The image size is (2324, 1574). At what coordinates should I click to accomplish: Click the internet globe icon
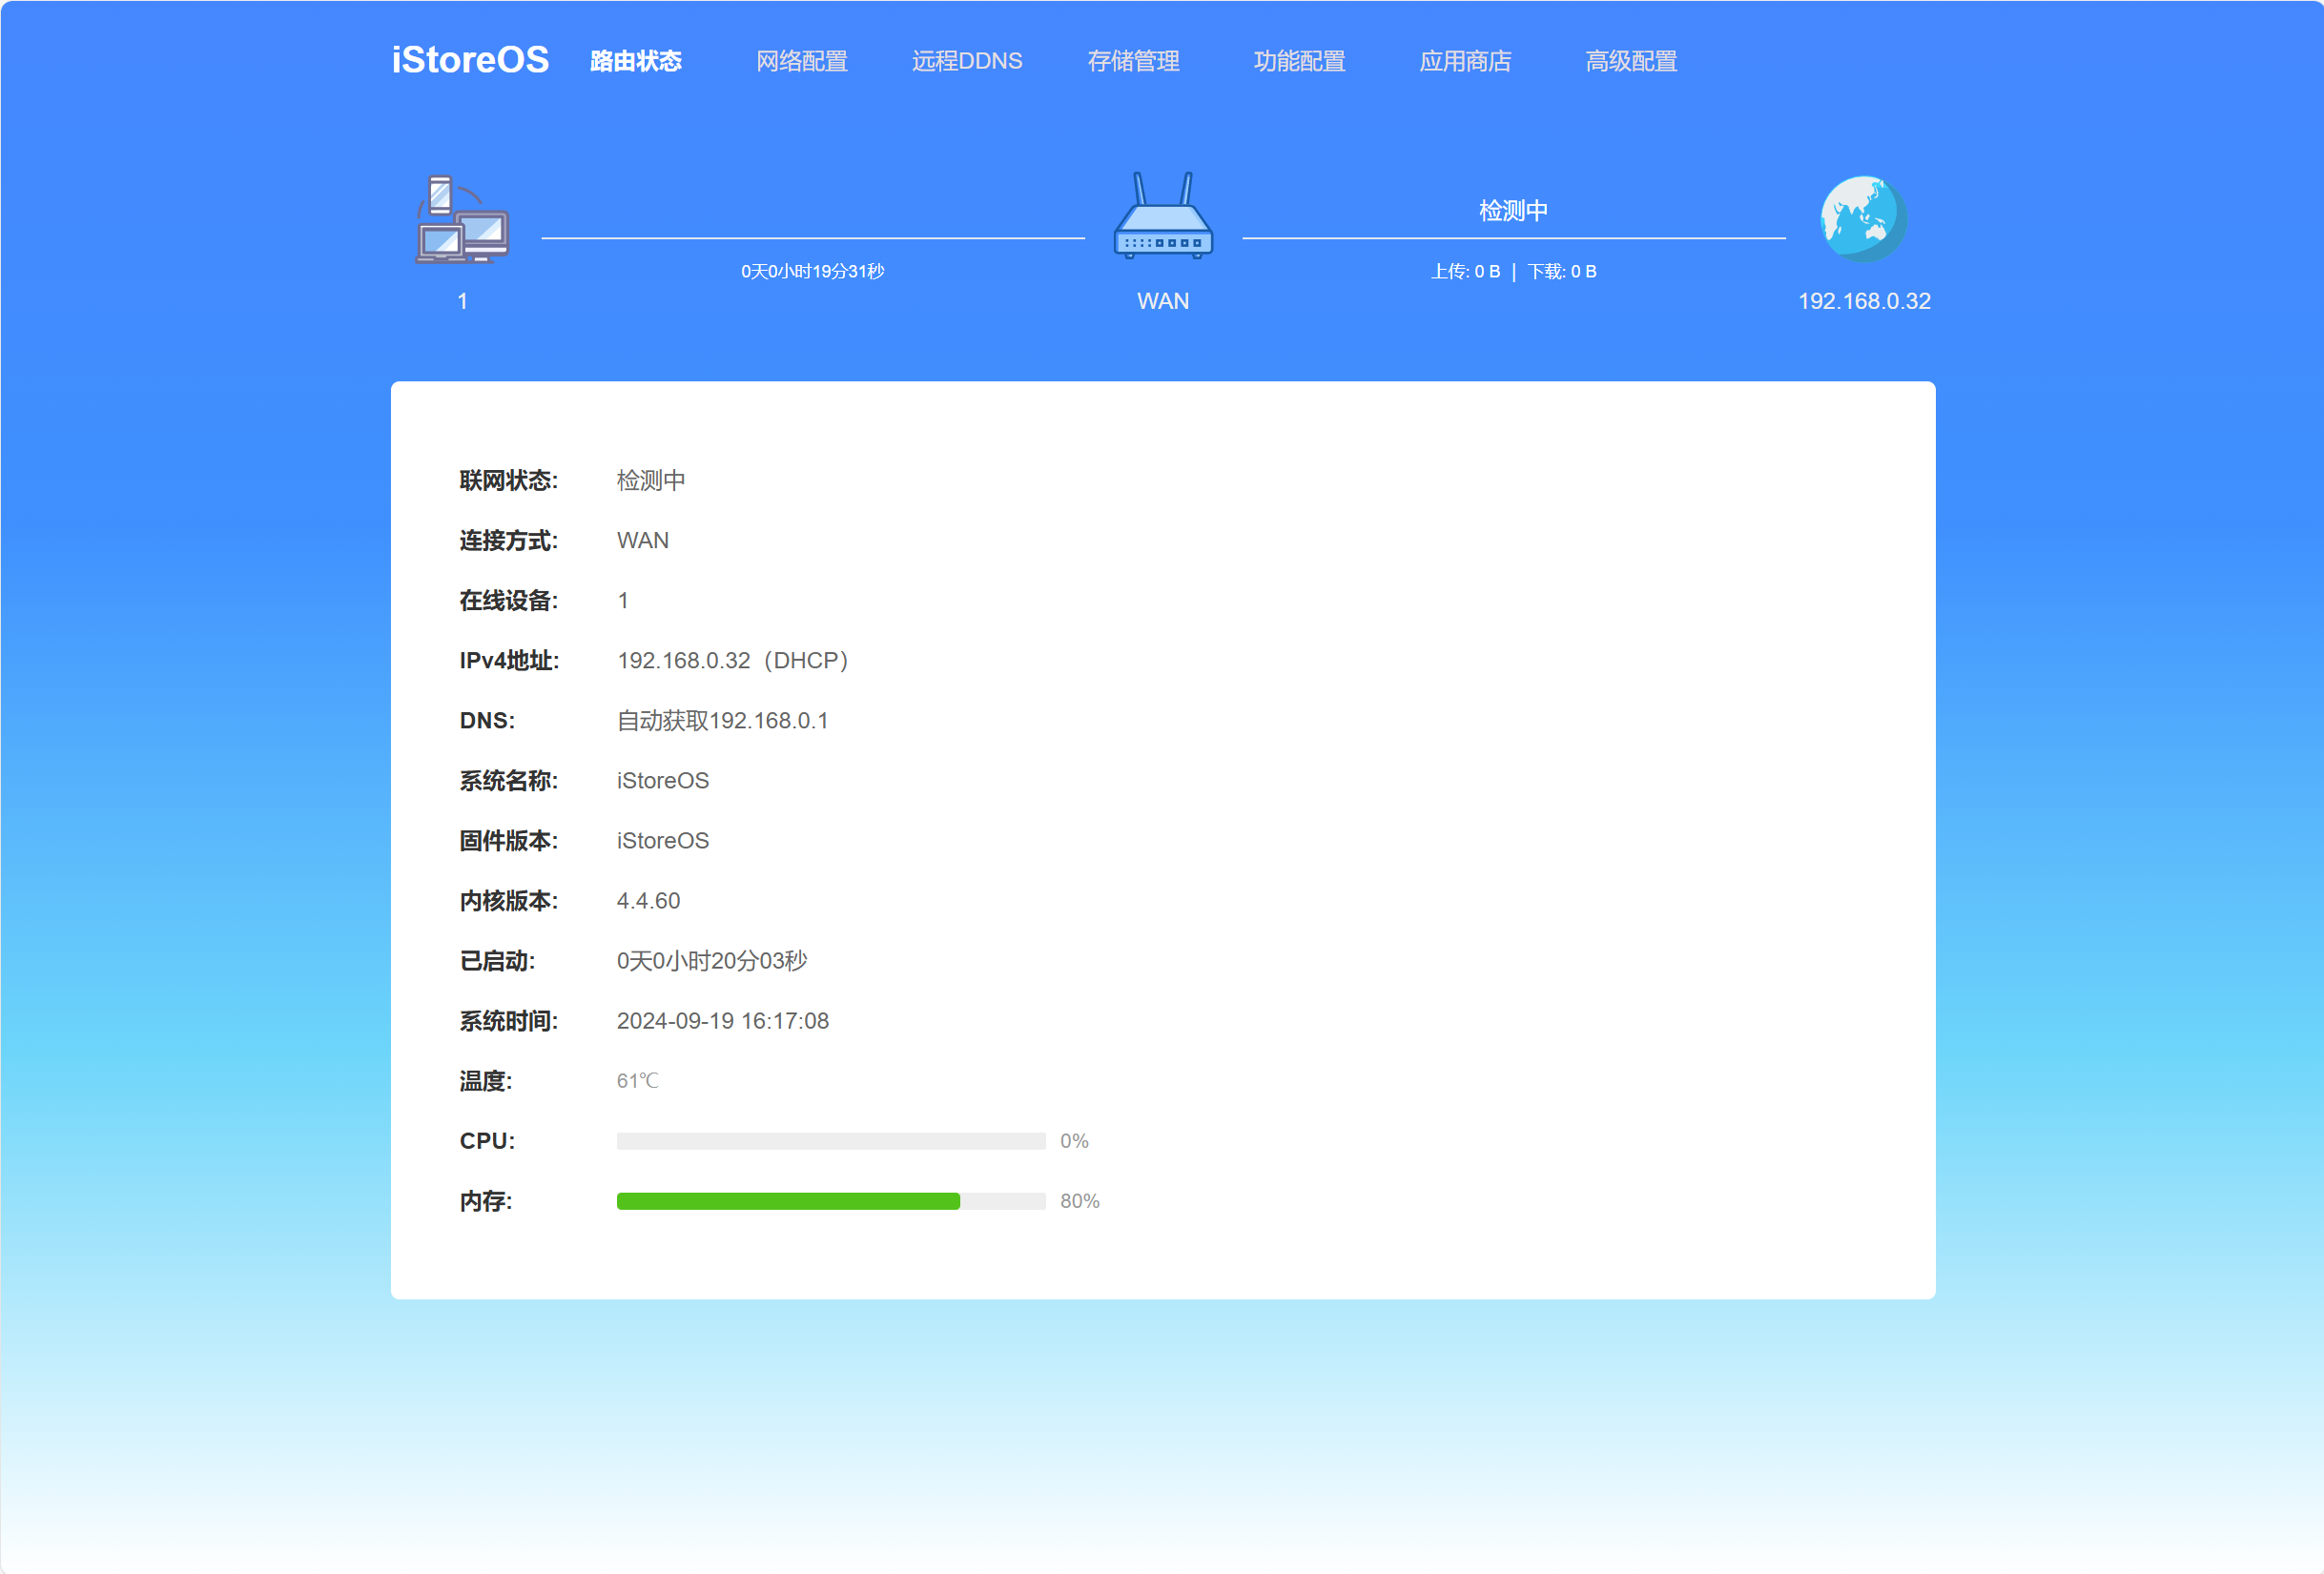click(1863, 219)
